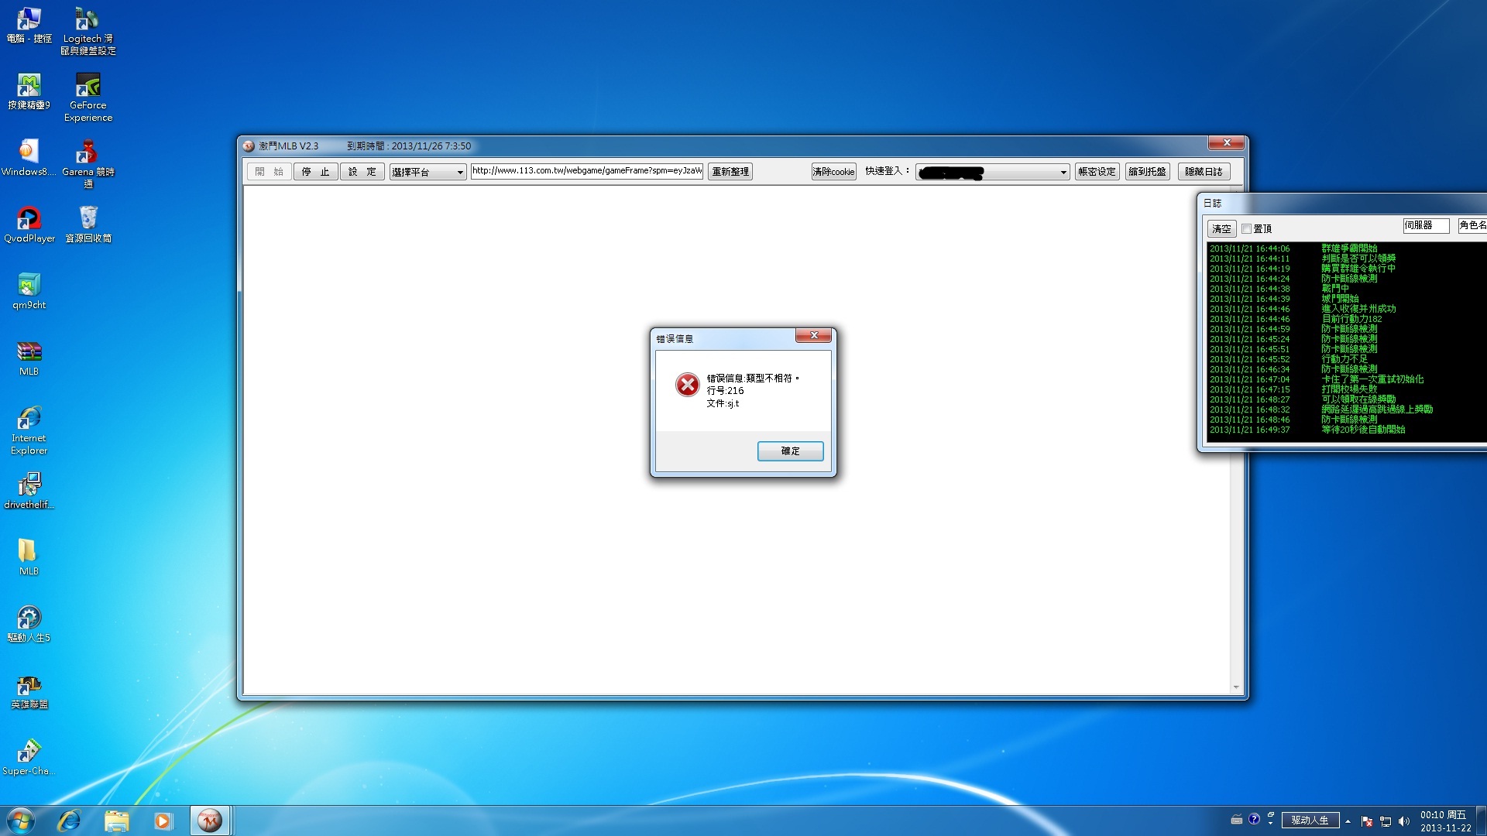The image size is (1487, 836).
Task: Click the 清空 button in log window
Action: pos(1221,229)
